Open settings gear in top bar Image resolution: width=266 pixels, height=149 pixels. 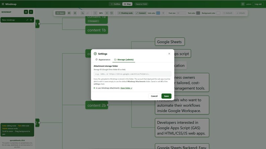[243, 4]
